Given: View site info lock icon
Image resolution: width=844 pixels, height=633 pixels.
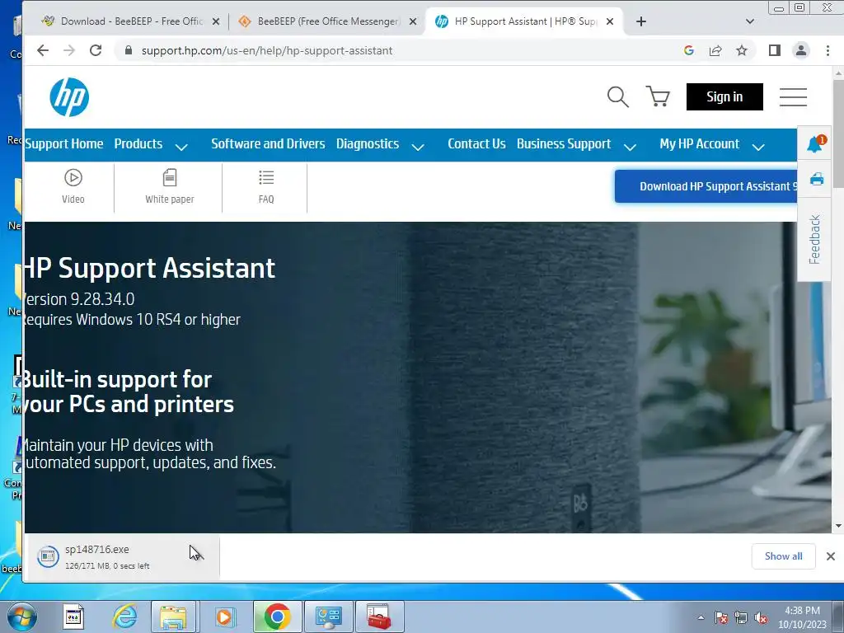Looking at the screenshot, I should (x=128, y=50).
